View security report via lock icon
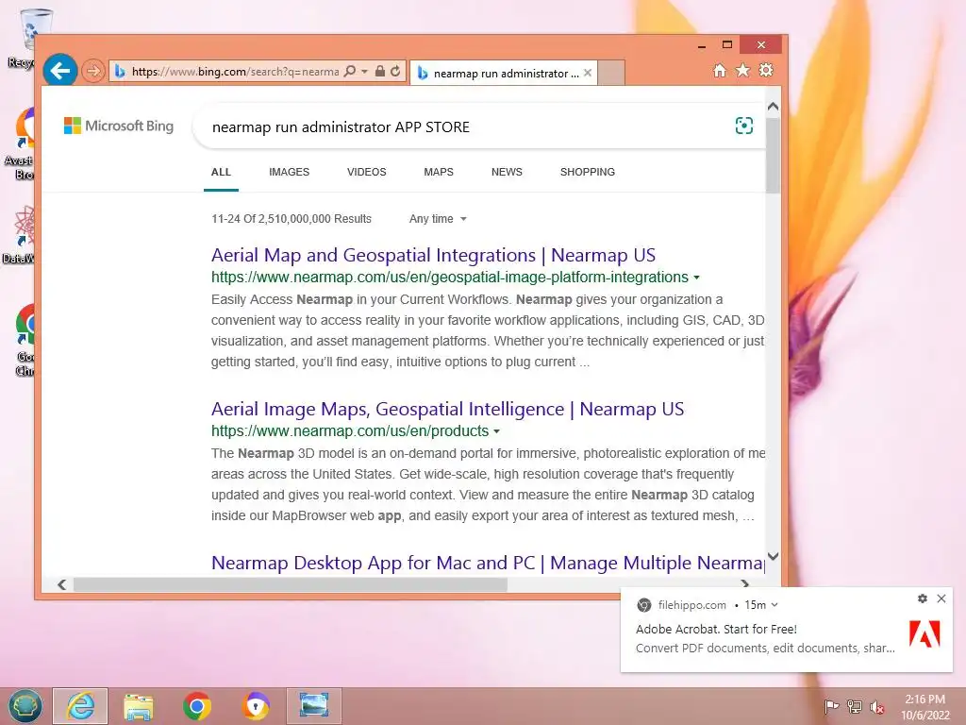 coord(380,72)
